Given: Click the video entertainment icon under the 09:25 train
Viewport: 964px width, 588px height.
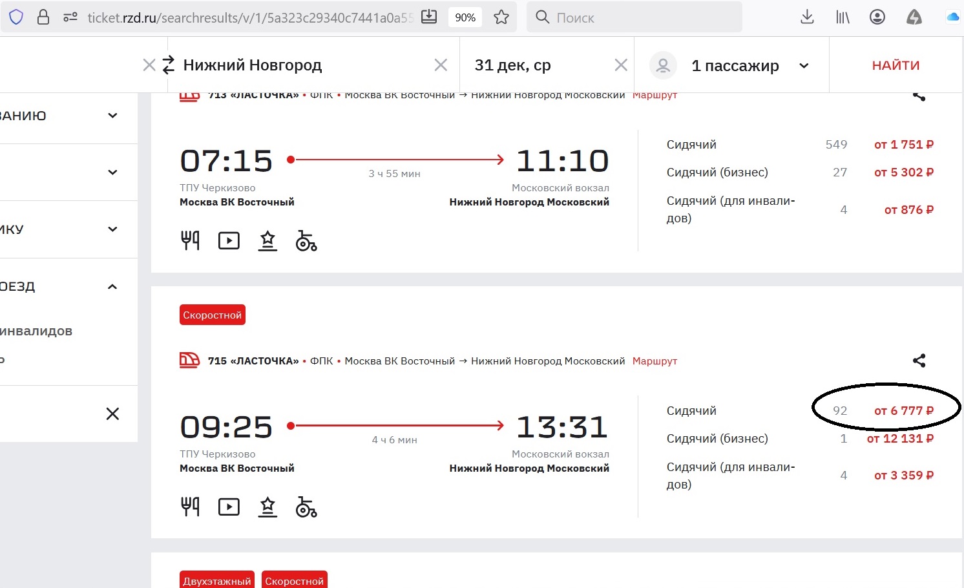Looking at the screenshot, I should (x=229, y=507).
